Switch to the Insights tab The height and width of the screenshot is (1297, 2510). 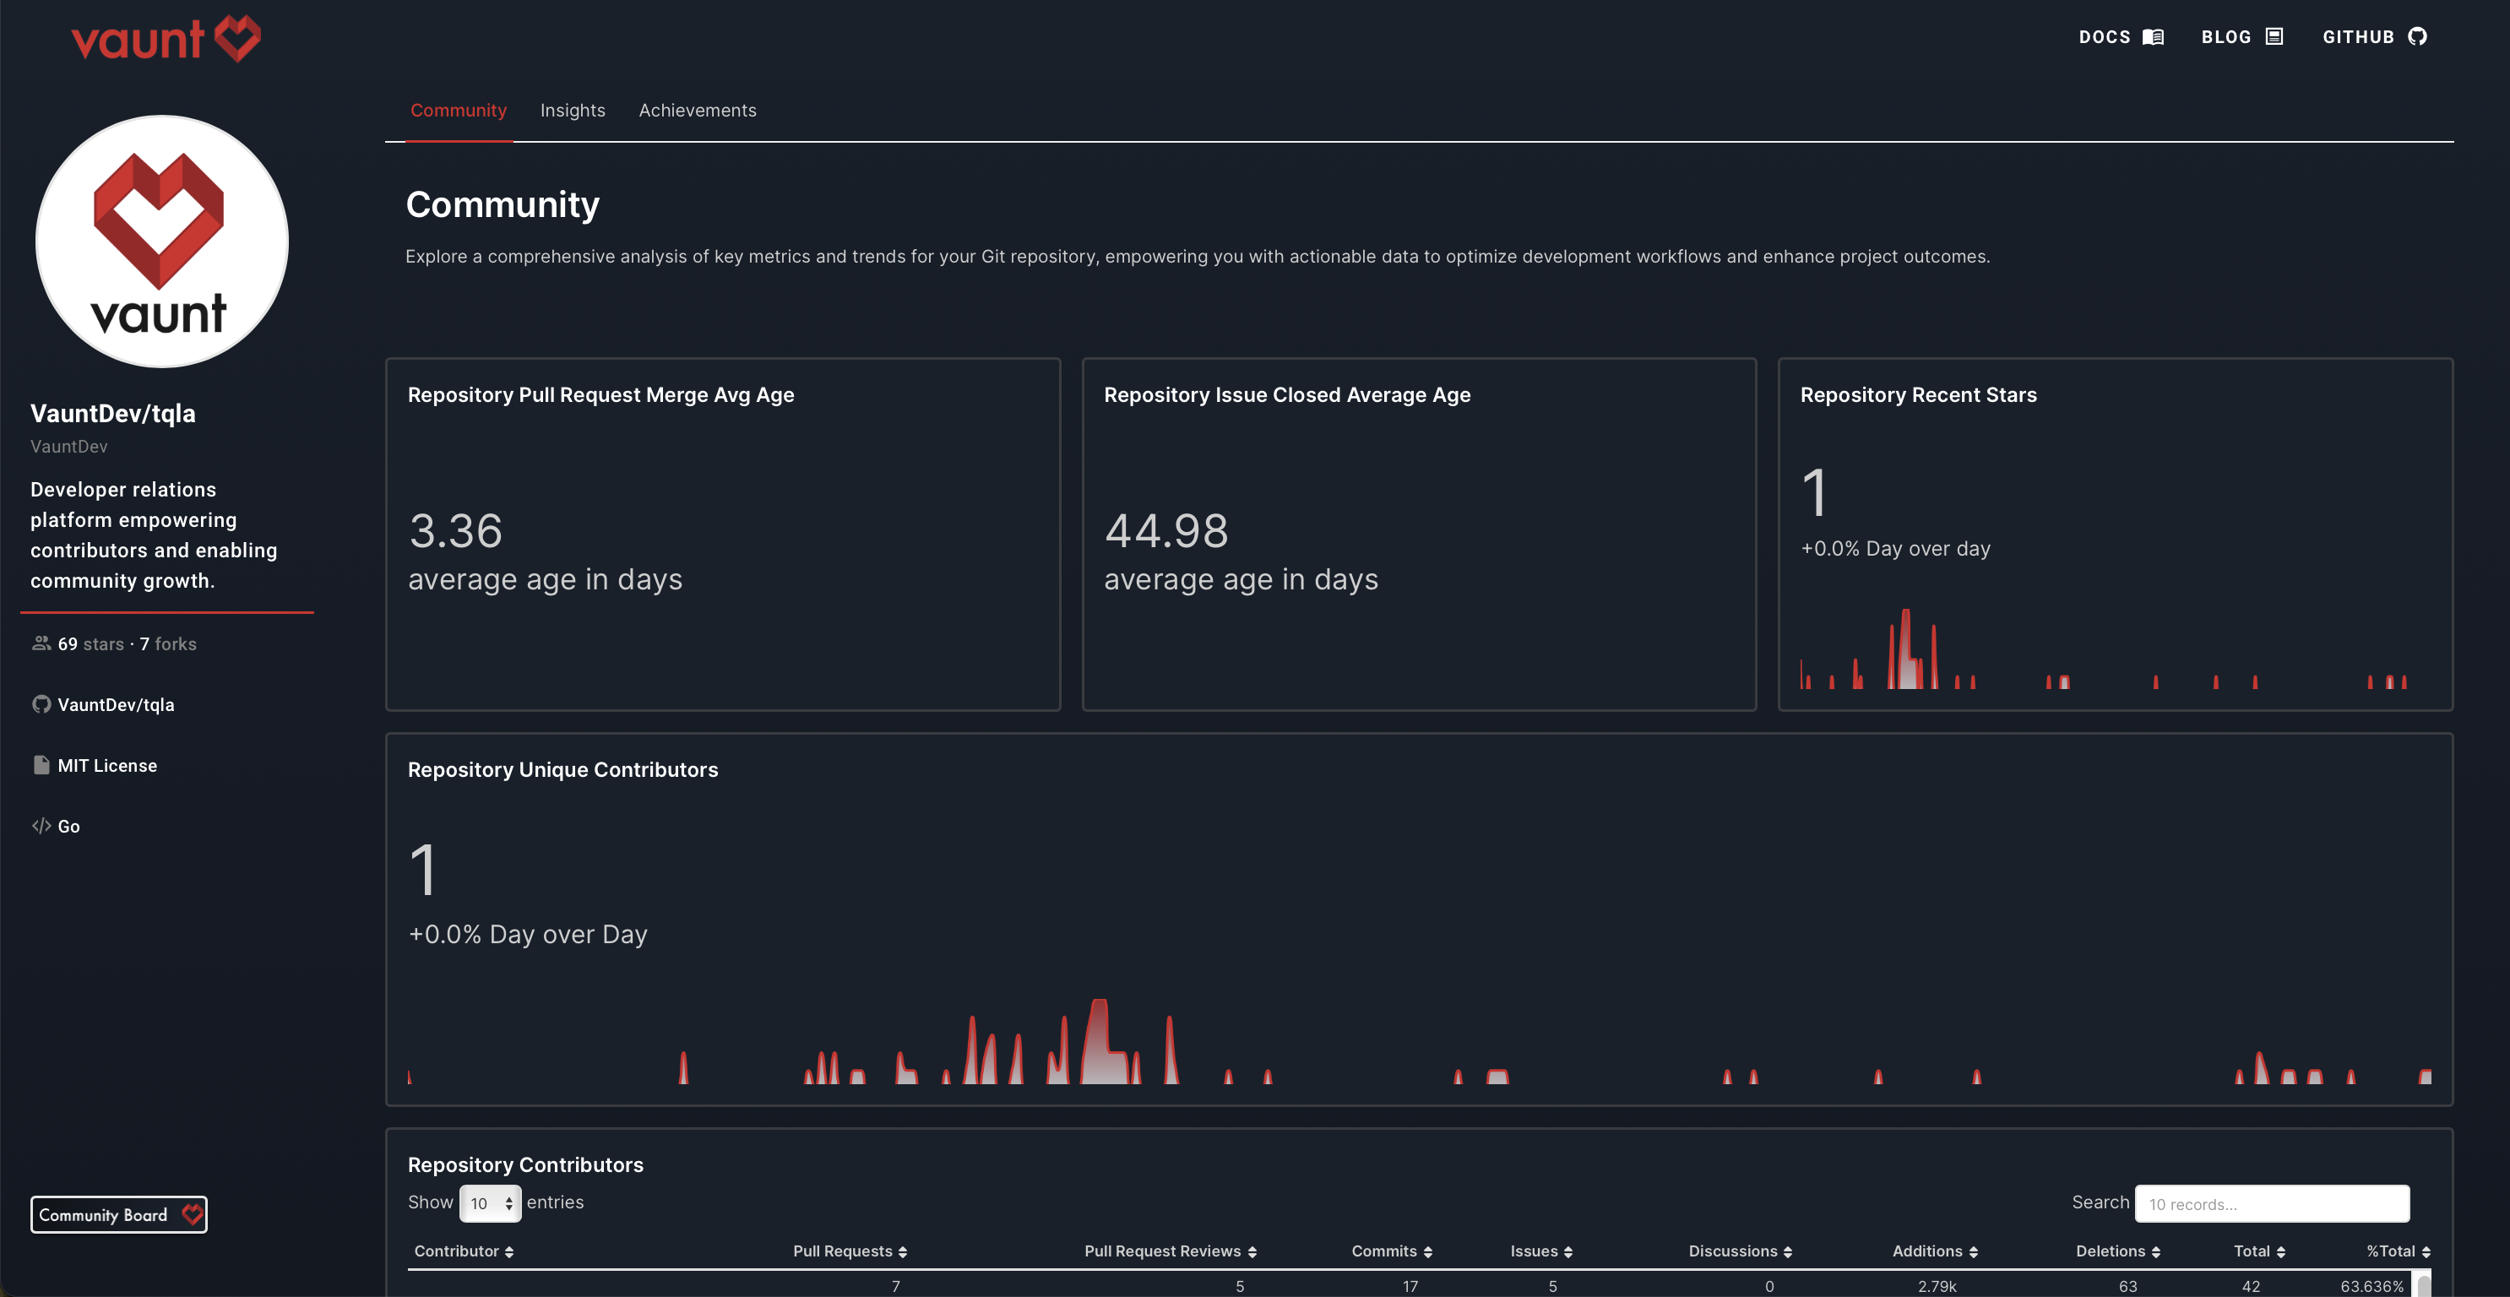(573, 110)
